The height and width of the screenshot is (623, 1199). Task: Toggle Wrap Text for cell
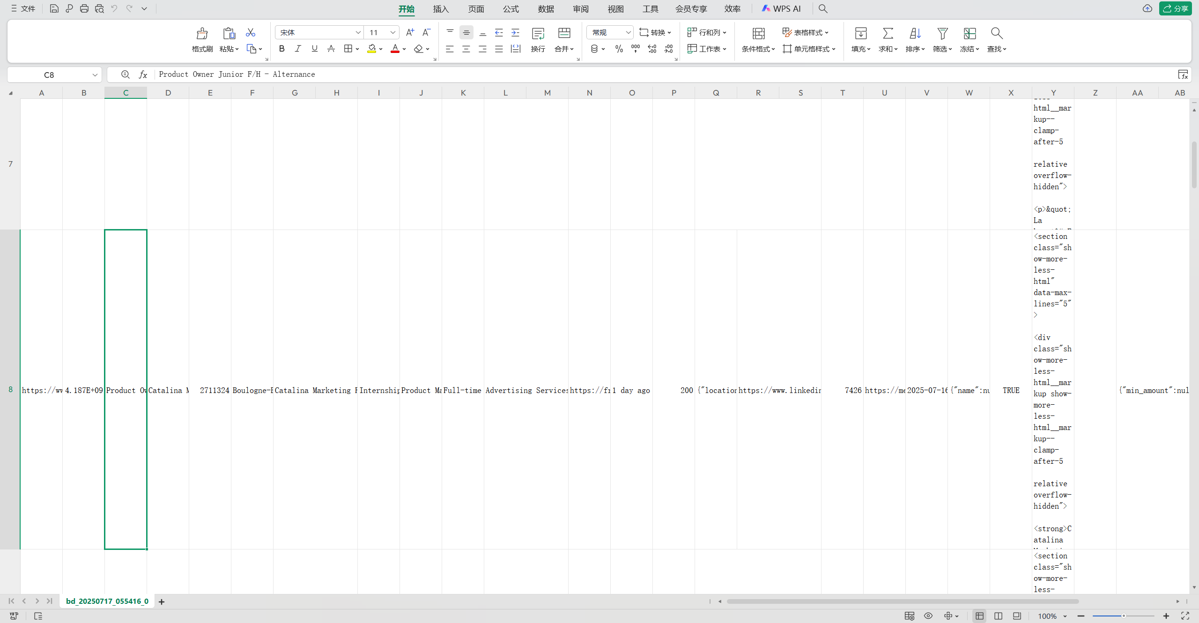pyautogui.click(x=538, y=34)
